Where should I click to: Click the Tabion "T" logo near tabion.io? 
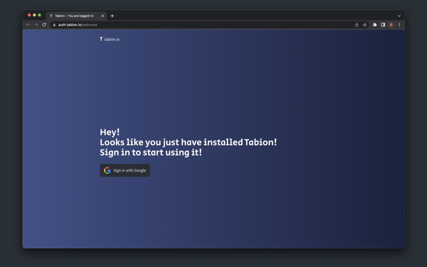pyautogui.click(x=101, y=39)
